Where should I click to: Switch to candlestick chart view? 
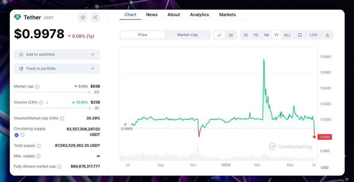tap(231, 35)
